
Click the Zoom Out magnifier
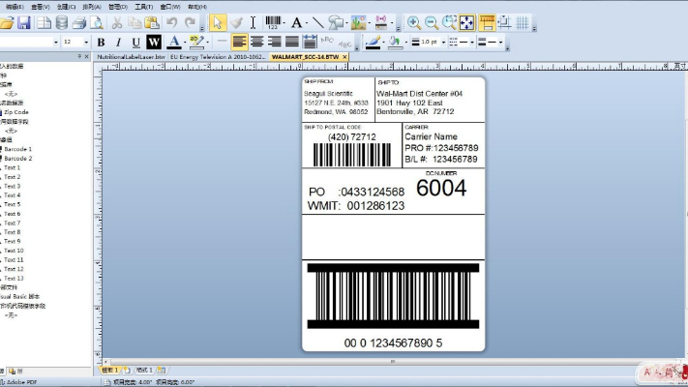pyautogui.click(x=431, y=22)
